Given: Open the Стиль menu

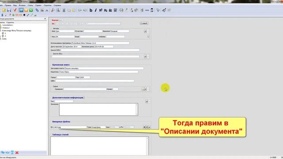Looking at the screenshot, I should (x=31, y=5).
